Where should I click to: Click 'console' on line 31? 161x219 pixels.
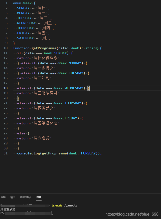click(x=24, y=153)
